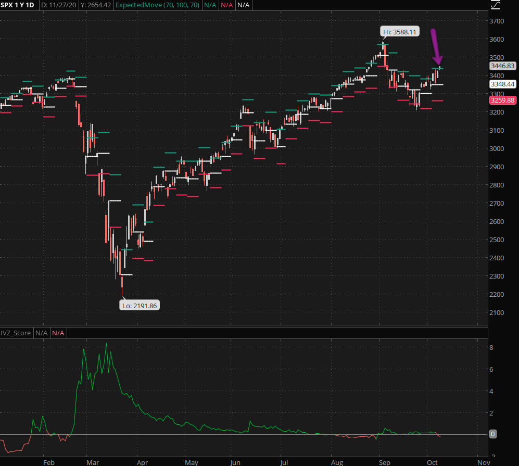Click the date readout D: 11/27/20
The height and width of the screenshot is (466, 519).
59,5
